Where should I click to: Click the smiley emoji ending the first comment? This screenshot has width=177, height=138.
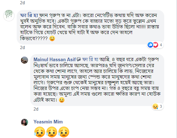[x=52, y=38]
